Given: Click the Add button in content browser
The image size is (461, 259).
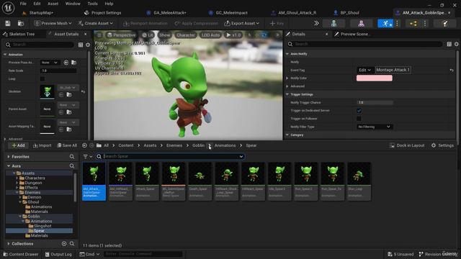Looking at the screenshot, I should tap(18, 145).
